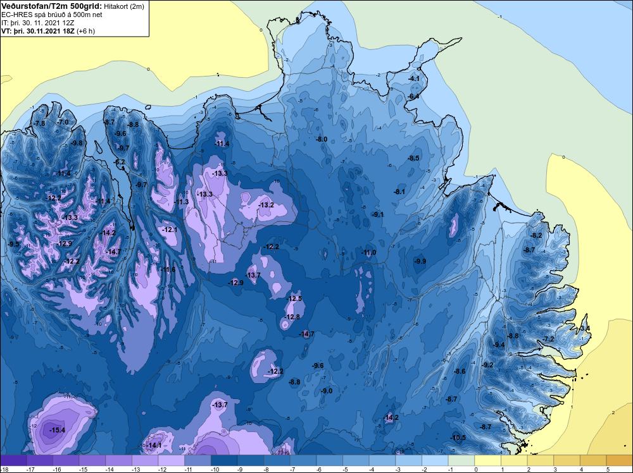The width and height of the screenshot is (633, 473).
Task: Select the -11.6 temperature label
Action: click(x=168, y=269)
